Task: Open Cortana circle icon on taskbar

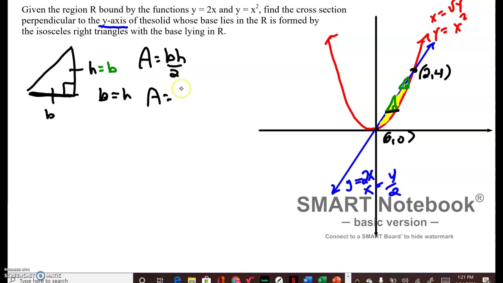Action: 142,280
